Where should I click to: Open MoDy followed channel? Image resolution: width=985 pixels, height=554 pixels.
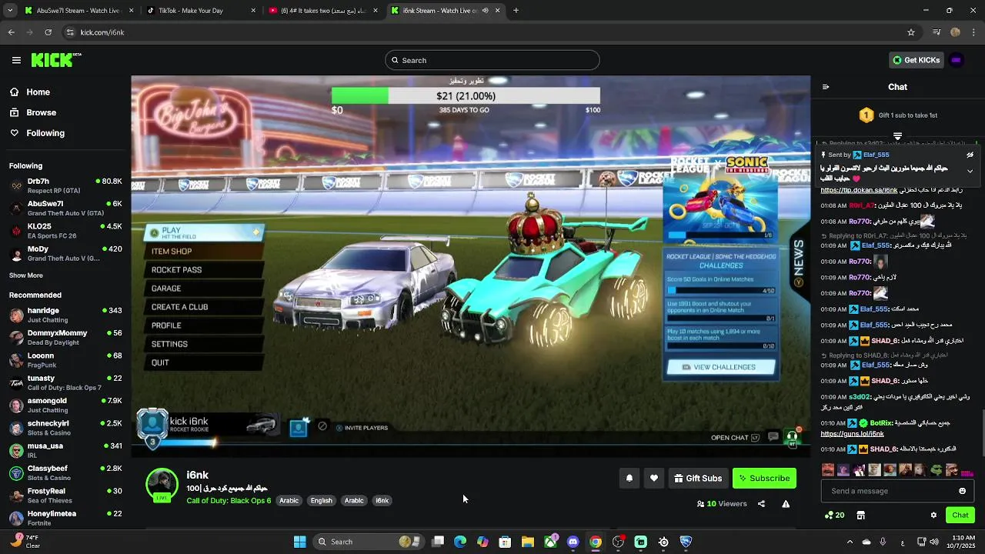[65, 253]
